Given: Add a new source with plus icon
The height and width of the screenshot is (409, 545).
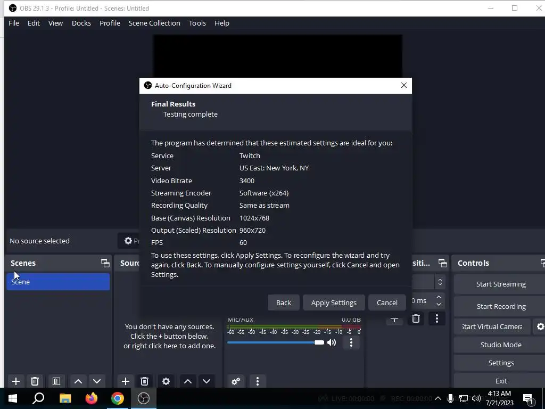Looking at the screenshot, I should point(126,381).
